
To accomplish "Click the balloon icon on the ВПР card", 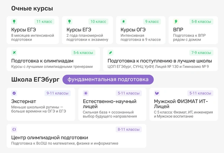I will (x=176, y=22).
